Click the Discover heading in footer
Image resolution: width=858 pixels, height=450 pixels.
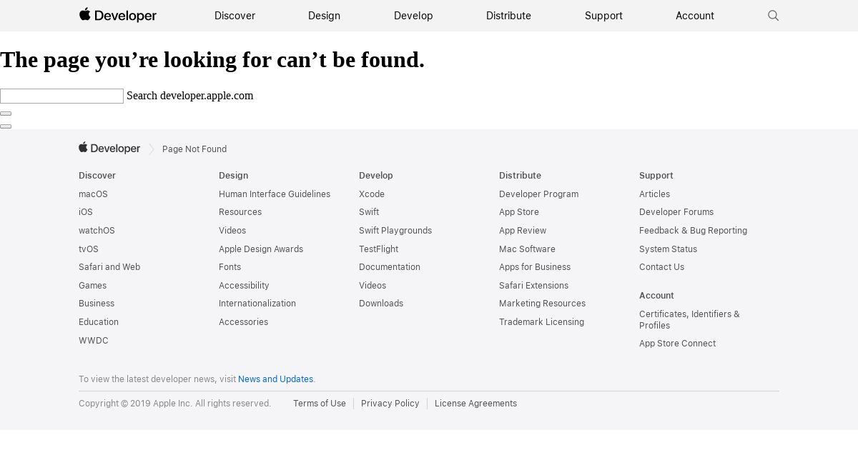point(97,176)
